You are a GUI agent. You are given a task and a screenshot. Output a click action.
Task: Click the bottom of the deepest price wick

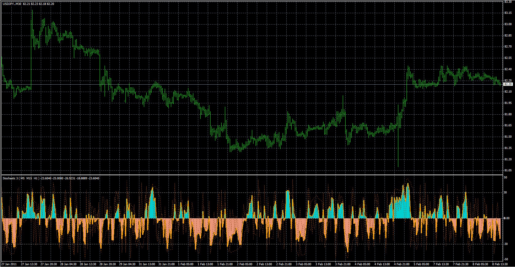398,167
